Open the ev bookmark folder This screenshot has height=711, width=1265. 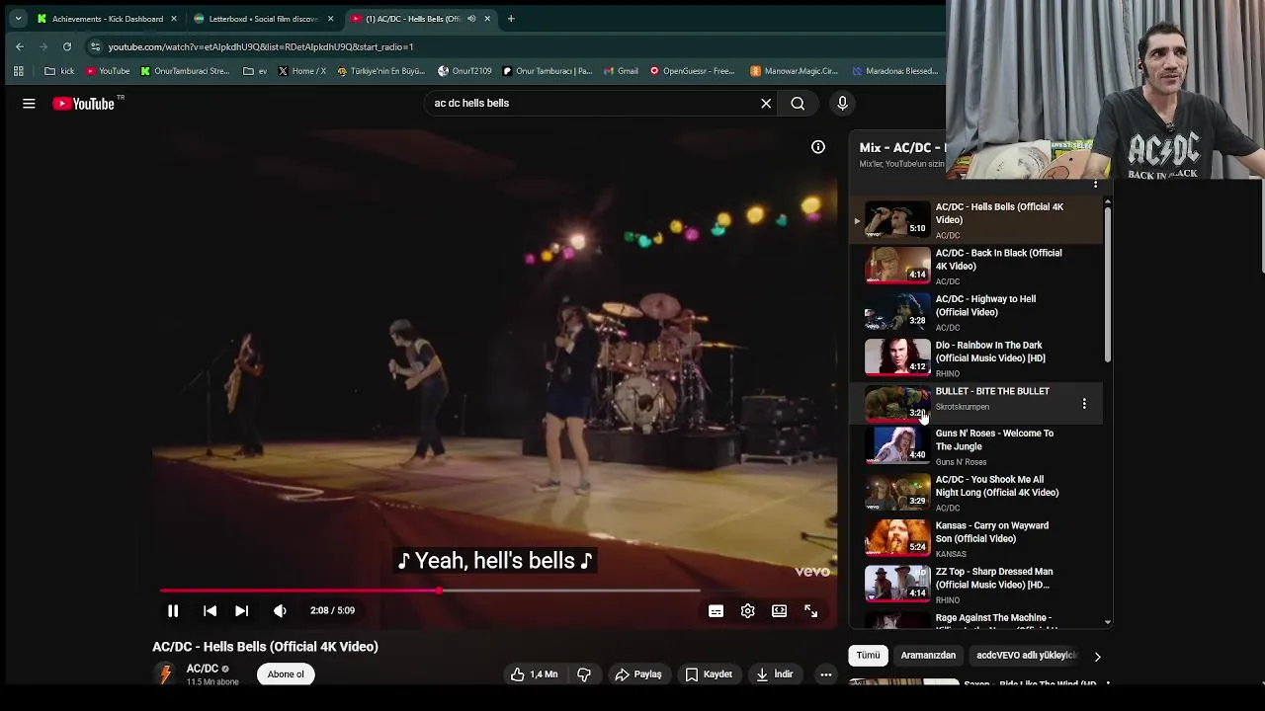coord(255,71)
